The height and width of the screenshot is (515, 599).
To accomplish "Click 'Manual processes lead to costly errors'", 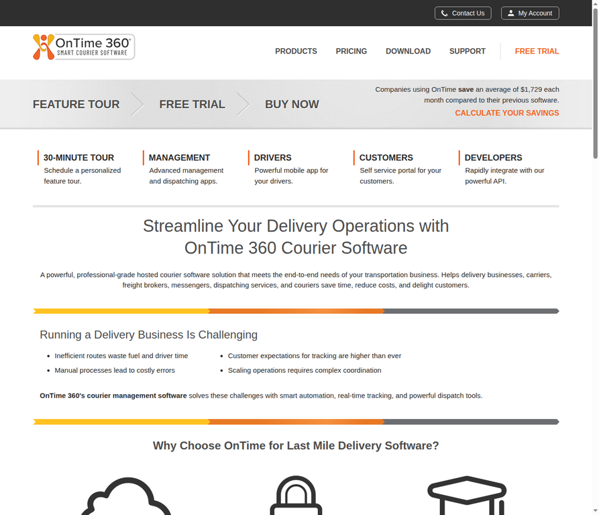I will pos(115,370).
